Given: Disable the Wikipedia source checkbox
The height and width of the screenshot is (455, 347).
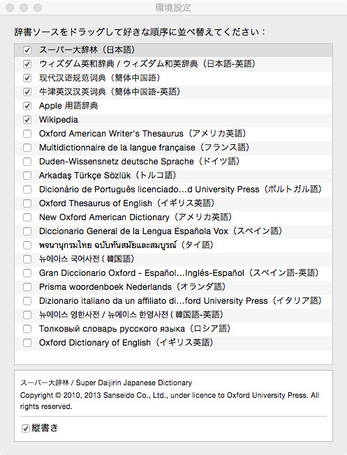Looking at the screenshot, I should tap(27, 120).
